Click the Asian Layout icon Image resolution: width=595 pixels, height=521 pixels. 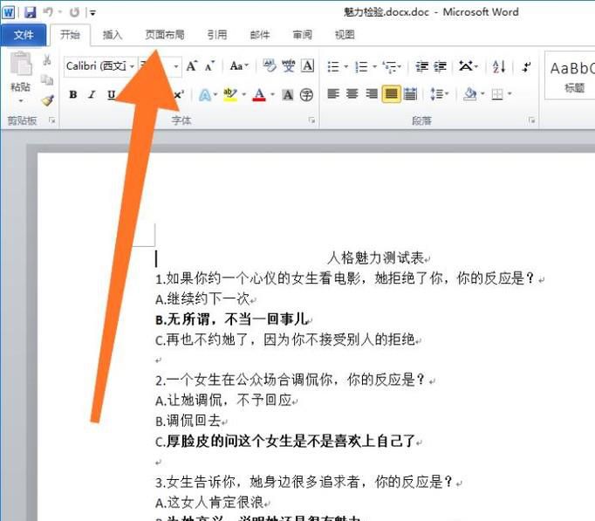pos(466,66)
